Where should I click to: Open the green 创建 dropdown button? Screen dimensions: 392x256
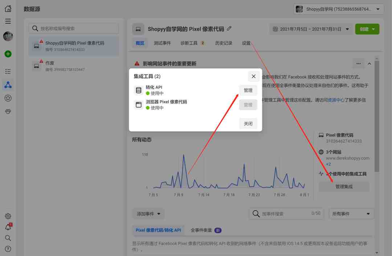pyautogui.click(x=367, y=29)
